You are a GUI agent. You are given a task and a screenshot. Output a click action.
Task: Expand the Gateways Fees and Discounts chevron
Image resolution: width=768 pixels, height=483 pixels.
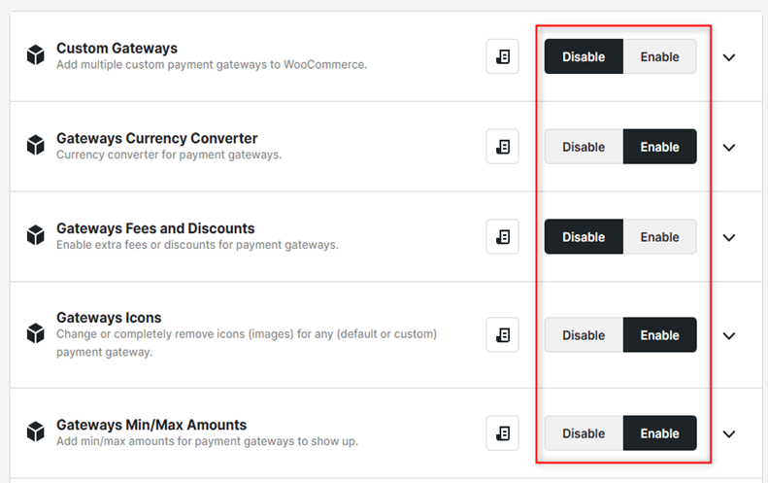[729, 238]
